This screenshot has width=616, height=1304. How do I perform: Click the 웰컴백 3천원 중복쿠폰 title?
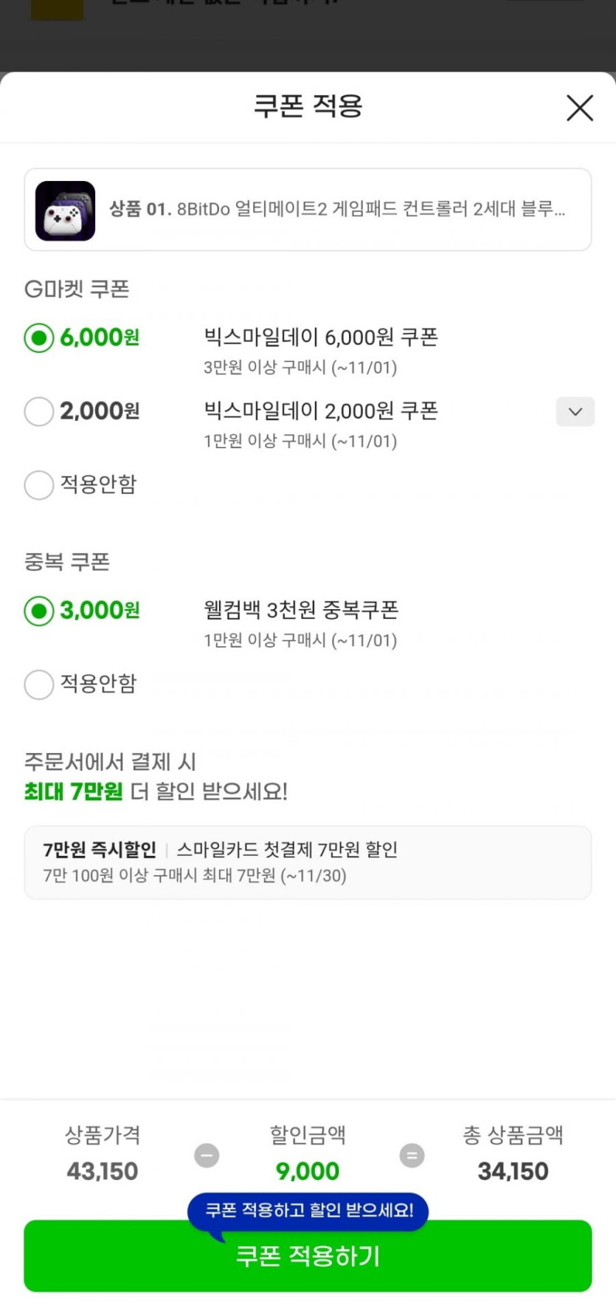tap(301, 610)
